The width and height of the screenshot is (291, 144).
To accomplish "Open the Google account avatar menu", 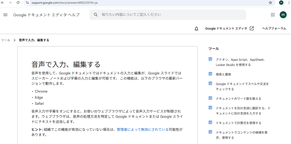I will tap(283, 15).
